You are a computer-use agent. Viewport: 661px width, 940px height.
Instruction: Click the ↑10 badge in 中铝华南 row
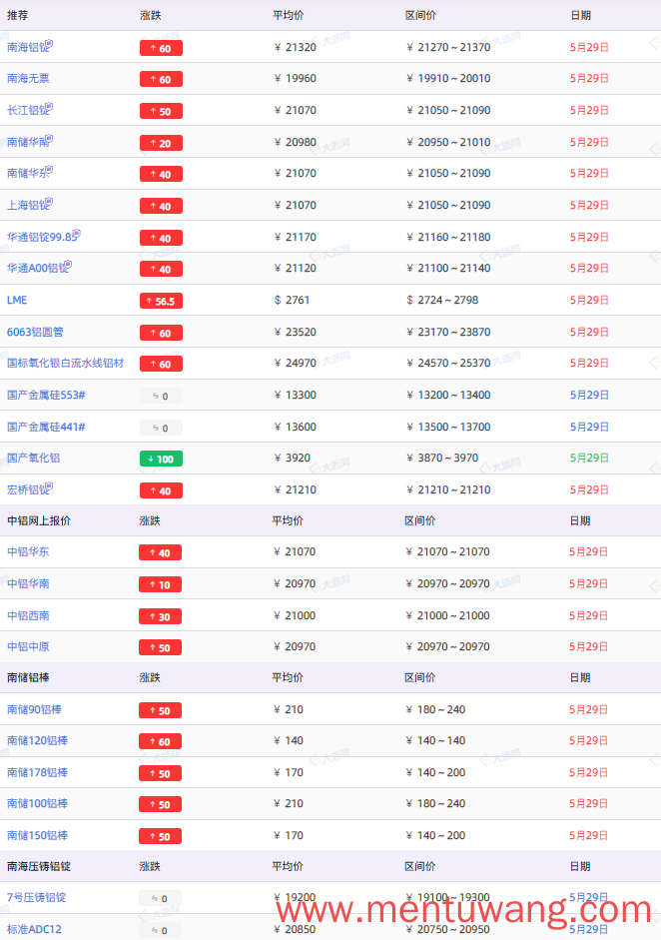pos(161,584)
